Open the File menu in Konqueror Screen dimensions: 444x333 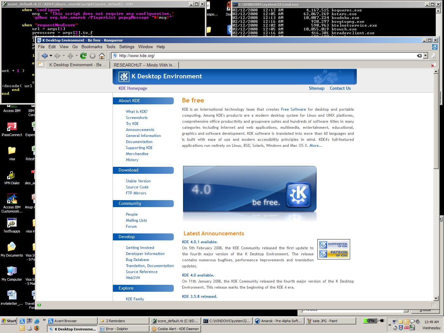coord(42,47)
